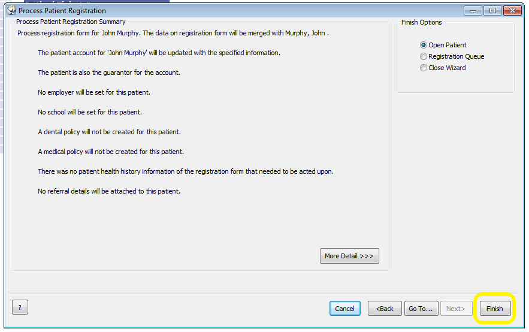
Task: Click the Process Patient Registration title text
Action: click(62, 11)
